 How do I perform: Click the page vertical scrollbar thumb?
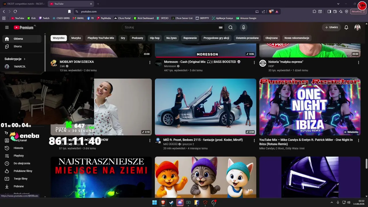366,164
